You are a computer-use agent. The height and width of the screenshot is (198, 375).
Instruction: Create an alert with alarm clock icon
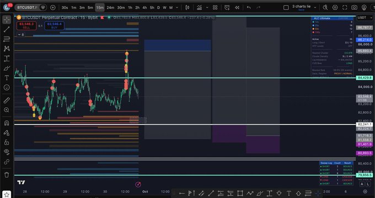[x=227, y=8]
